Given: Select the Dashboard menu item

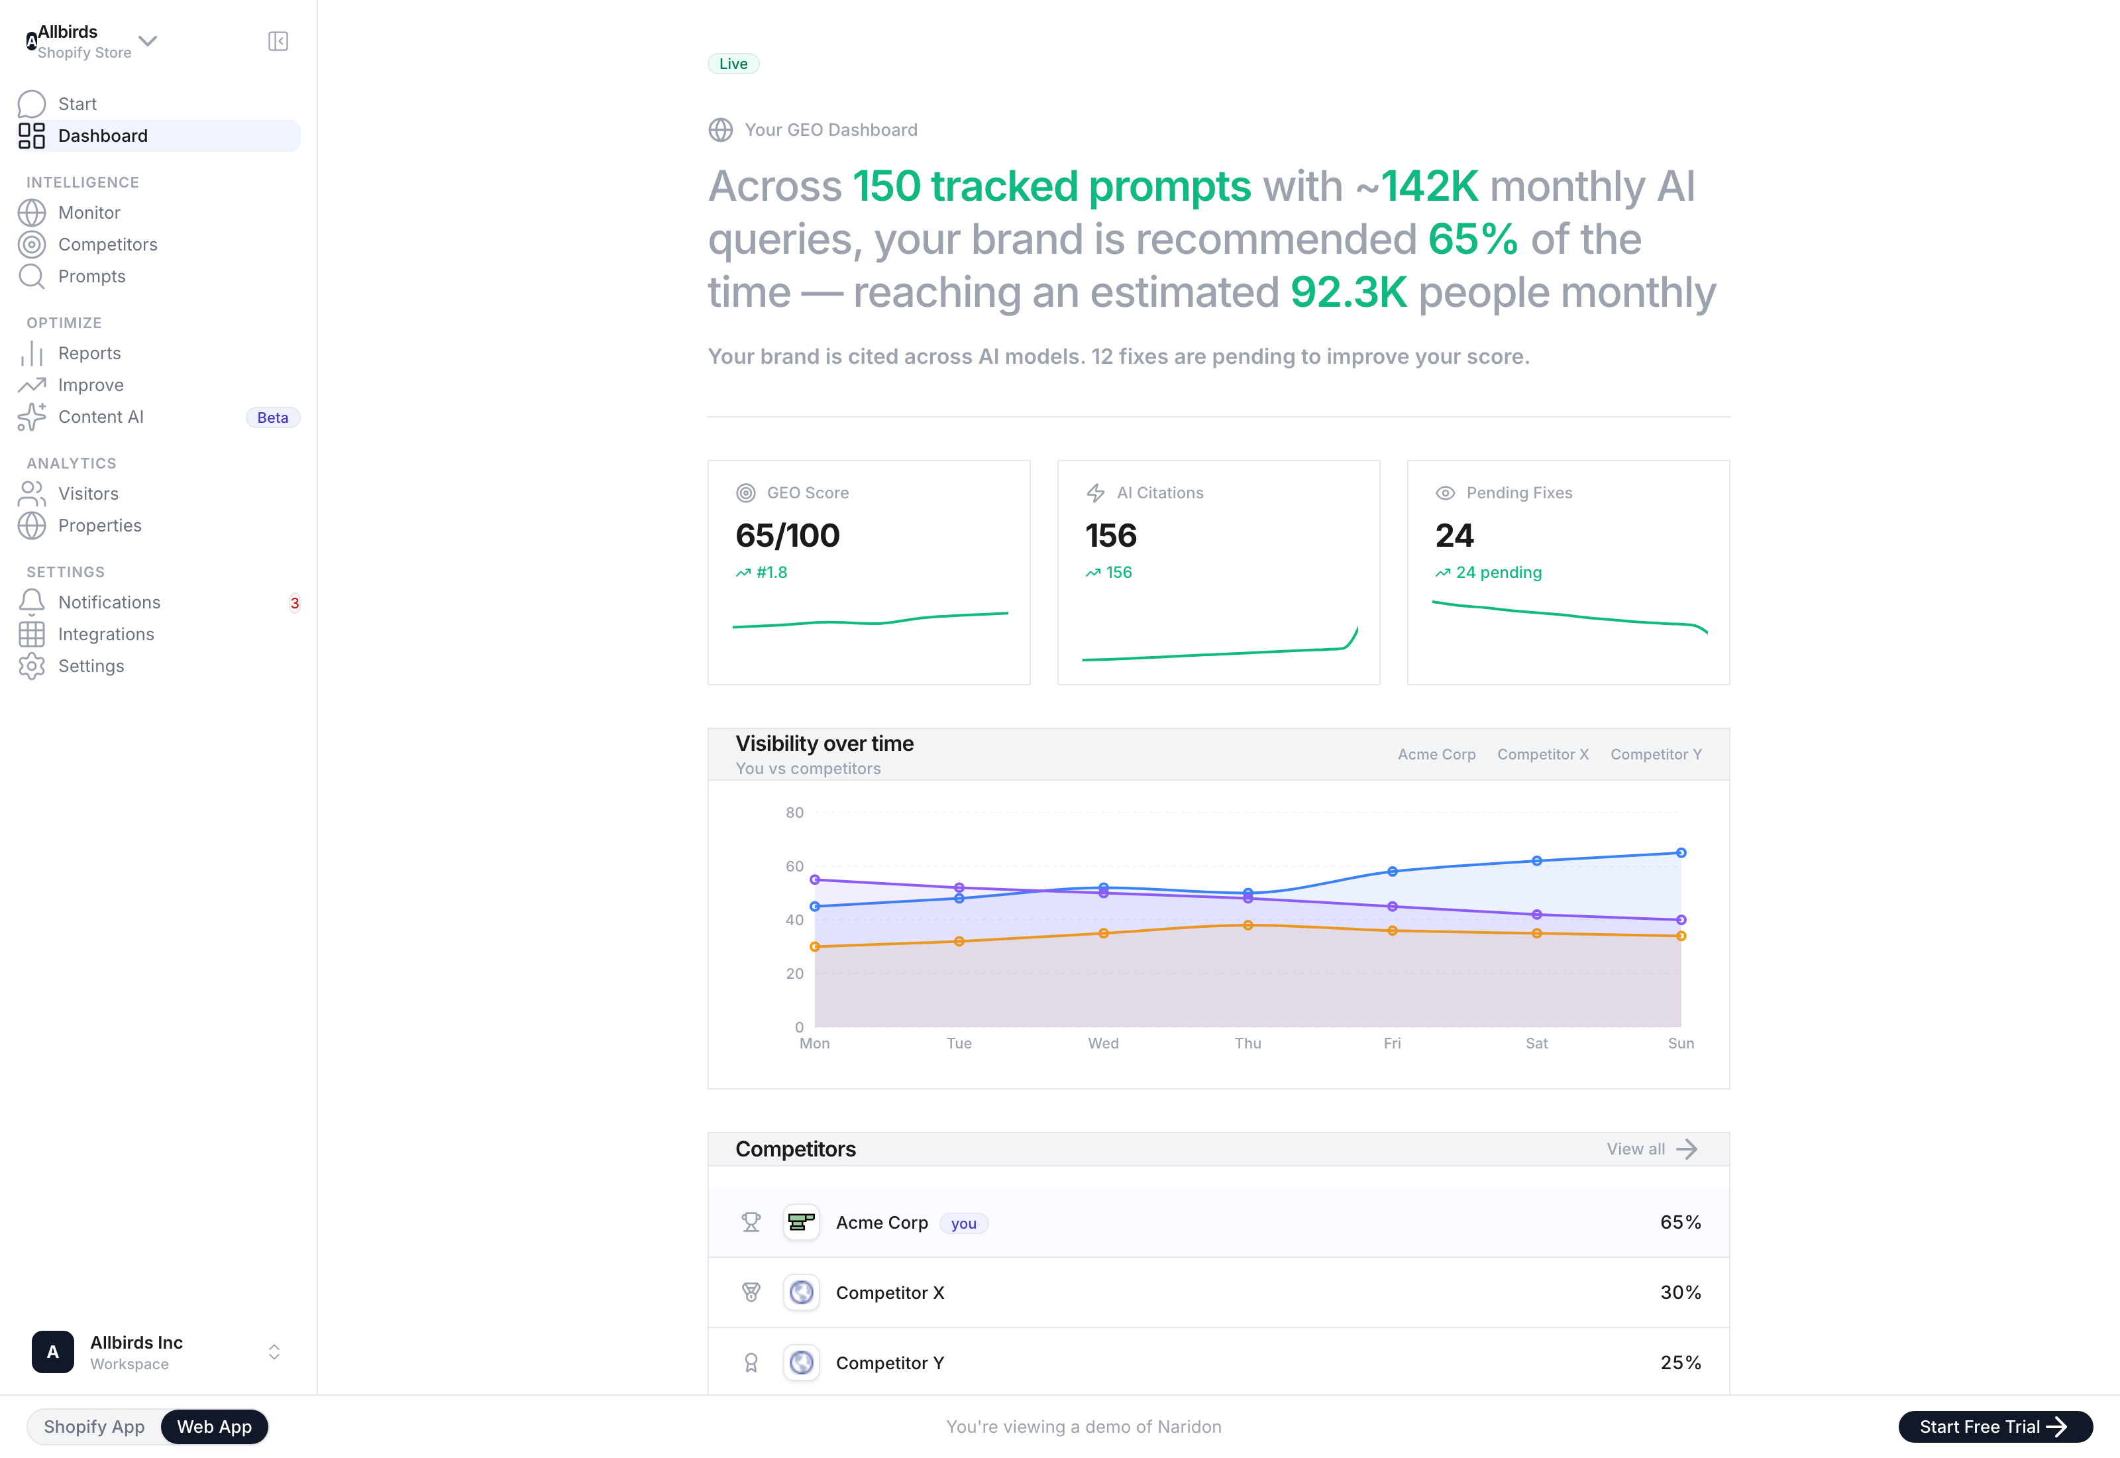Looking at the screenshot, I should coord(159,136).
